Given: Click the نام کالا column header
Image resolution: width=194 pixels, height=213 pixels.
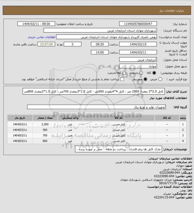Looking at the screenshot, I should coord(118,118).
